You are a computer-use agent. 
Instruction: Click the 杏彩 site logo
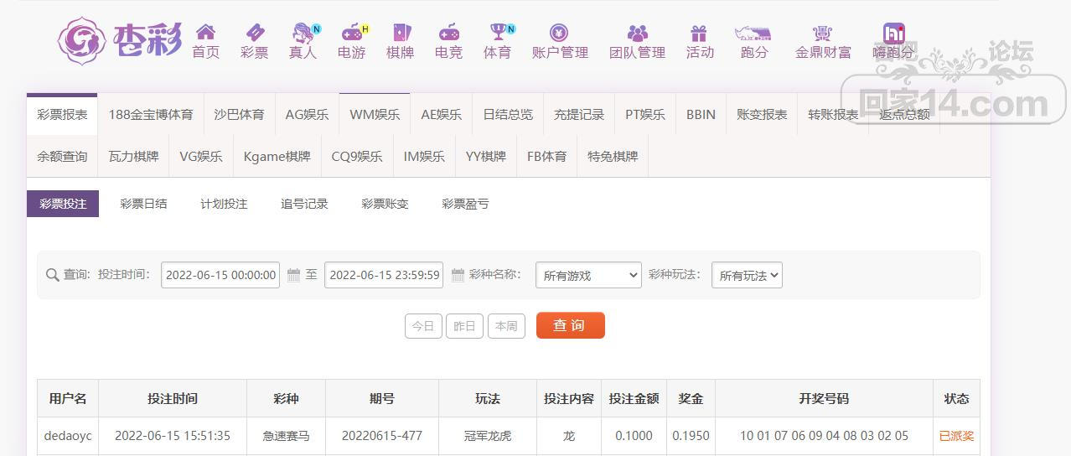coord(120,39)
